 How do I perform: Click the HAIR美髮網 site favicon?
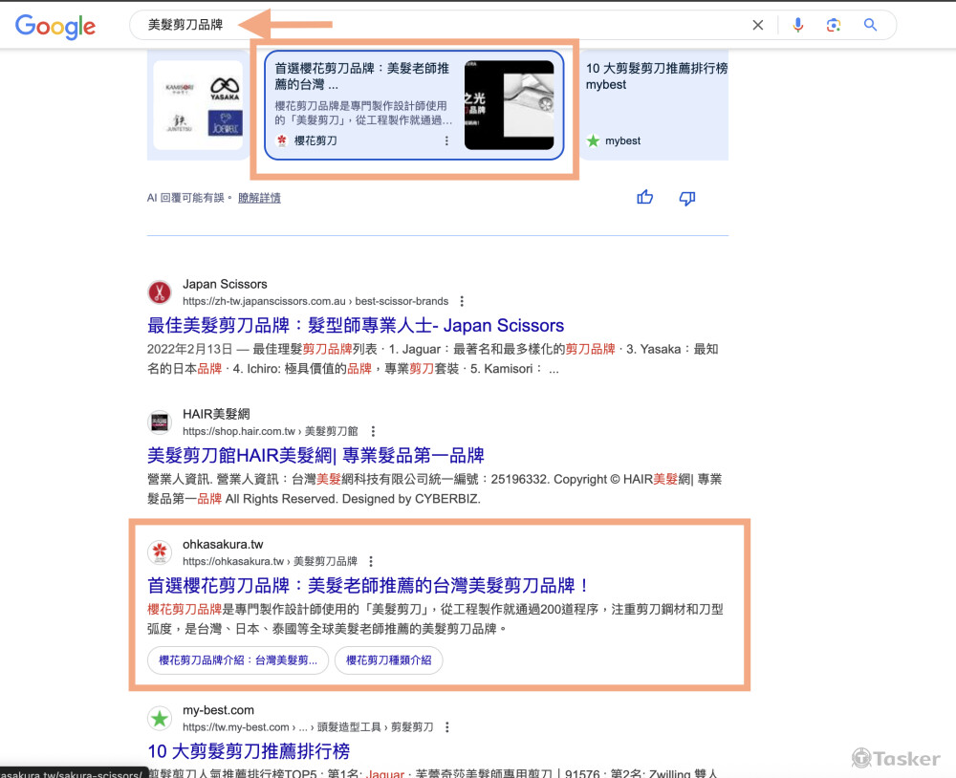160,422
